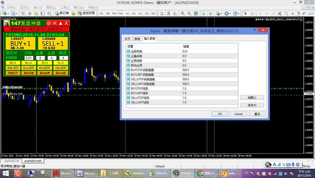Toggle the Data Window crosshair-circle icon
This screenshot has width=315, height=178.
pos(30,13)
